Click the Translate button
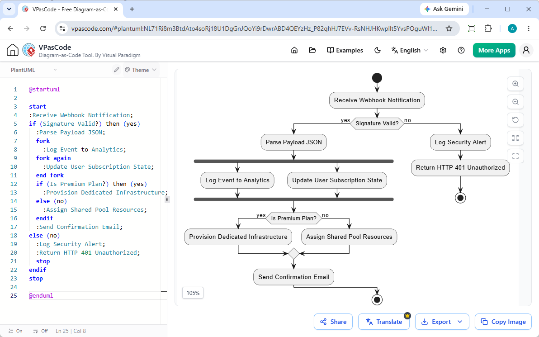 pos(383,322)
